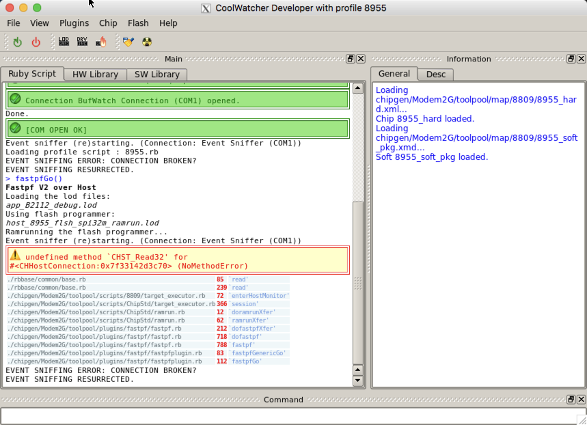Close the Main panel
Image resolution: width=587 pixels, height=425 pixels.
[361, 59]
